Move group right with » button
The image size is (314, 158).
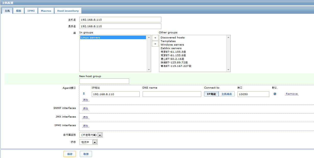point(155,44)
